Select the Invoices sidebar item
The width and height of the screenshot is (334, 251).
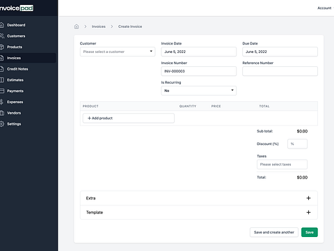[x=28, y=58]
